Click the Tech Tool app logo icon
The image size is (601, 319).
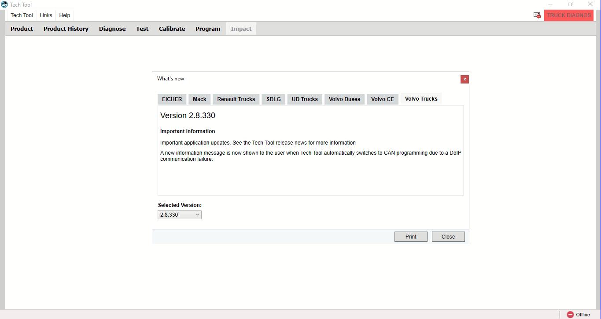coord(4,4)
